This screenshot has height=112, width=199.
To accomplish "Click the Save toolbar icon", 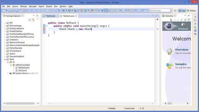I will 10,11.
